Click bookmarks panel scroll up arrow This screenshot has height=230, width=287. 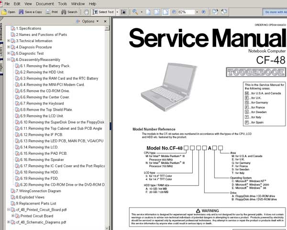click(107, 28)
